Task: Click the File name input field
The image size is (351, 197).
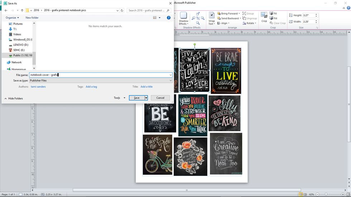Action: coord(101,75)
